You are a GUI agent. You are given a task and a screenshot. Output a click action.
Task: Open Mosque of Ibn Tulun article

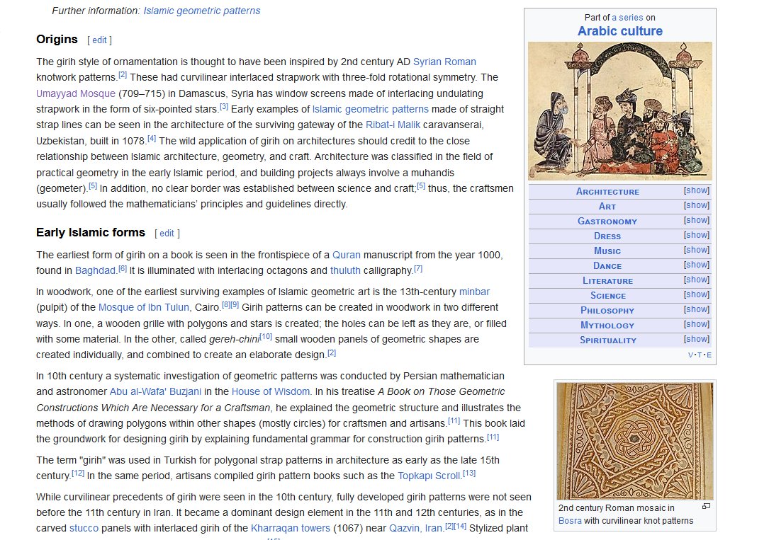click(x=144, y=307)
